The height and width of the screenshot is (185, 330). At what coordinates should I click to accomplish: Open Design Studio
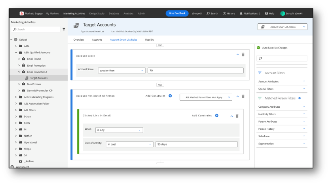click(97, 13)
